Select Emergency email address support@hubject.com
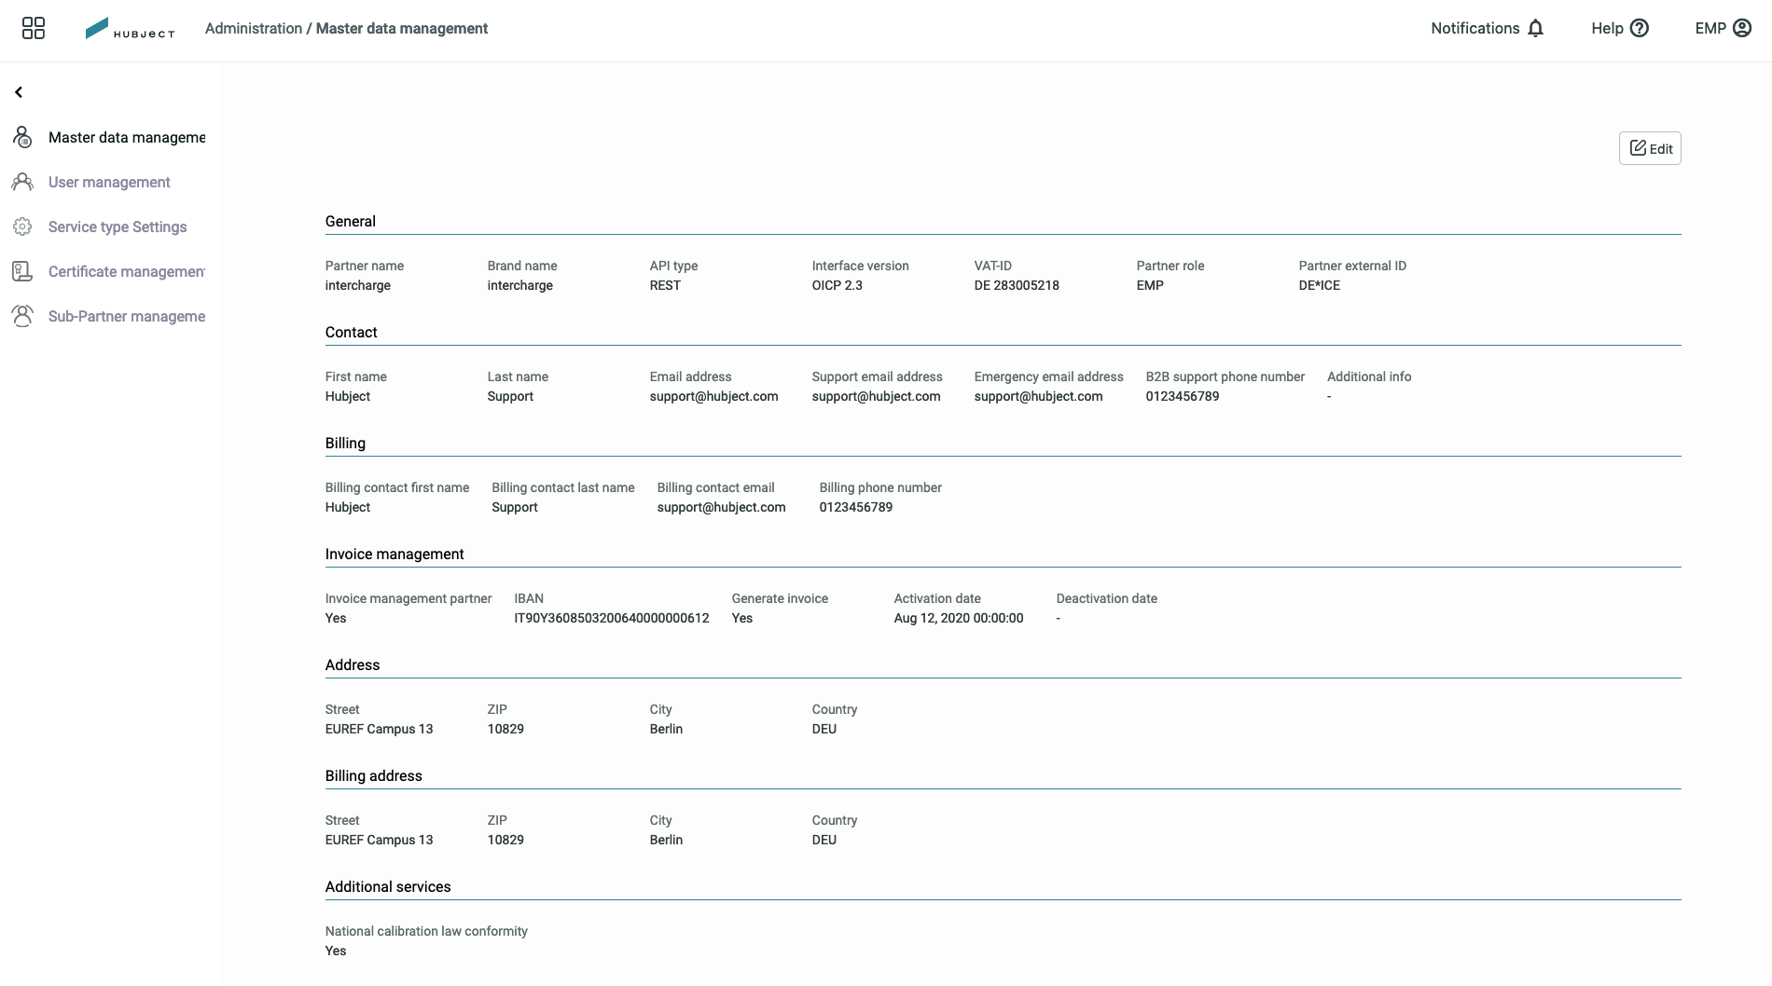The height and width of the screenshot is (986, 1772). click(1038, 396)
